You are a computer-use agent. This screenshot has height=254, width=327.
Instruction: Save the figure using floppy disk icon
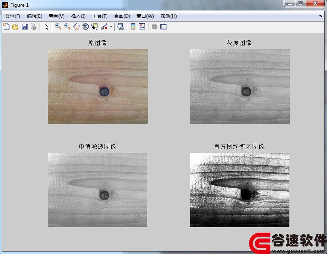[x=25, y=26]
